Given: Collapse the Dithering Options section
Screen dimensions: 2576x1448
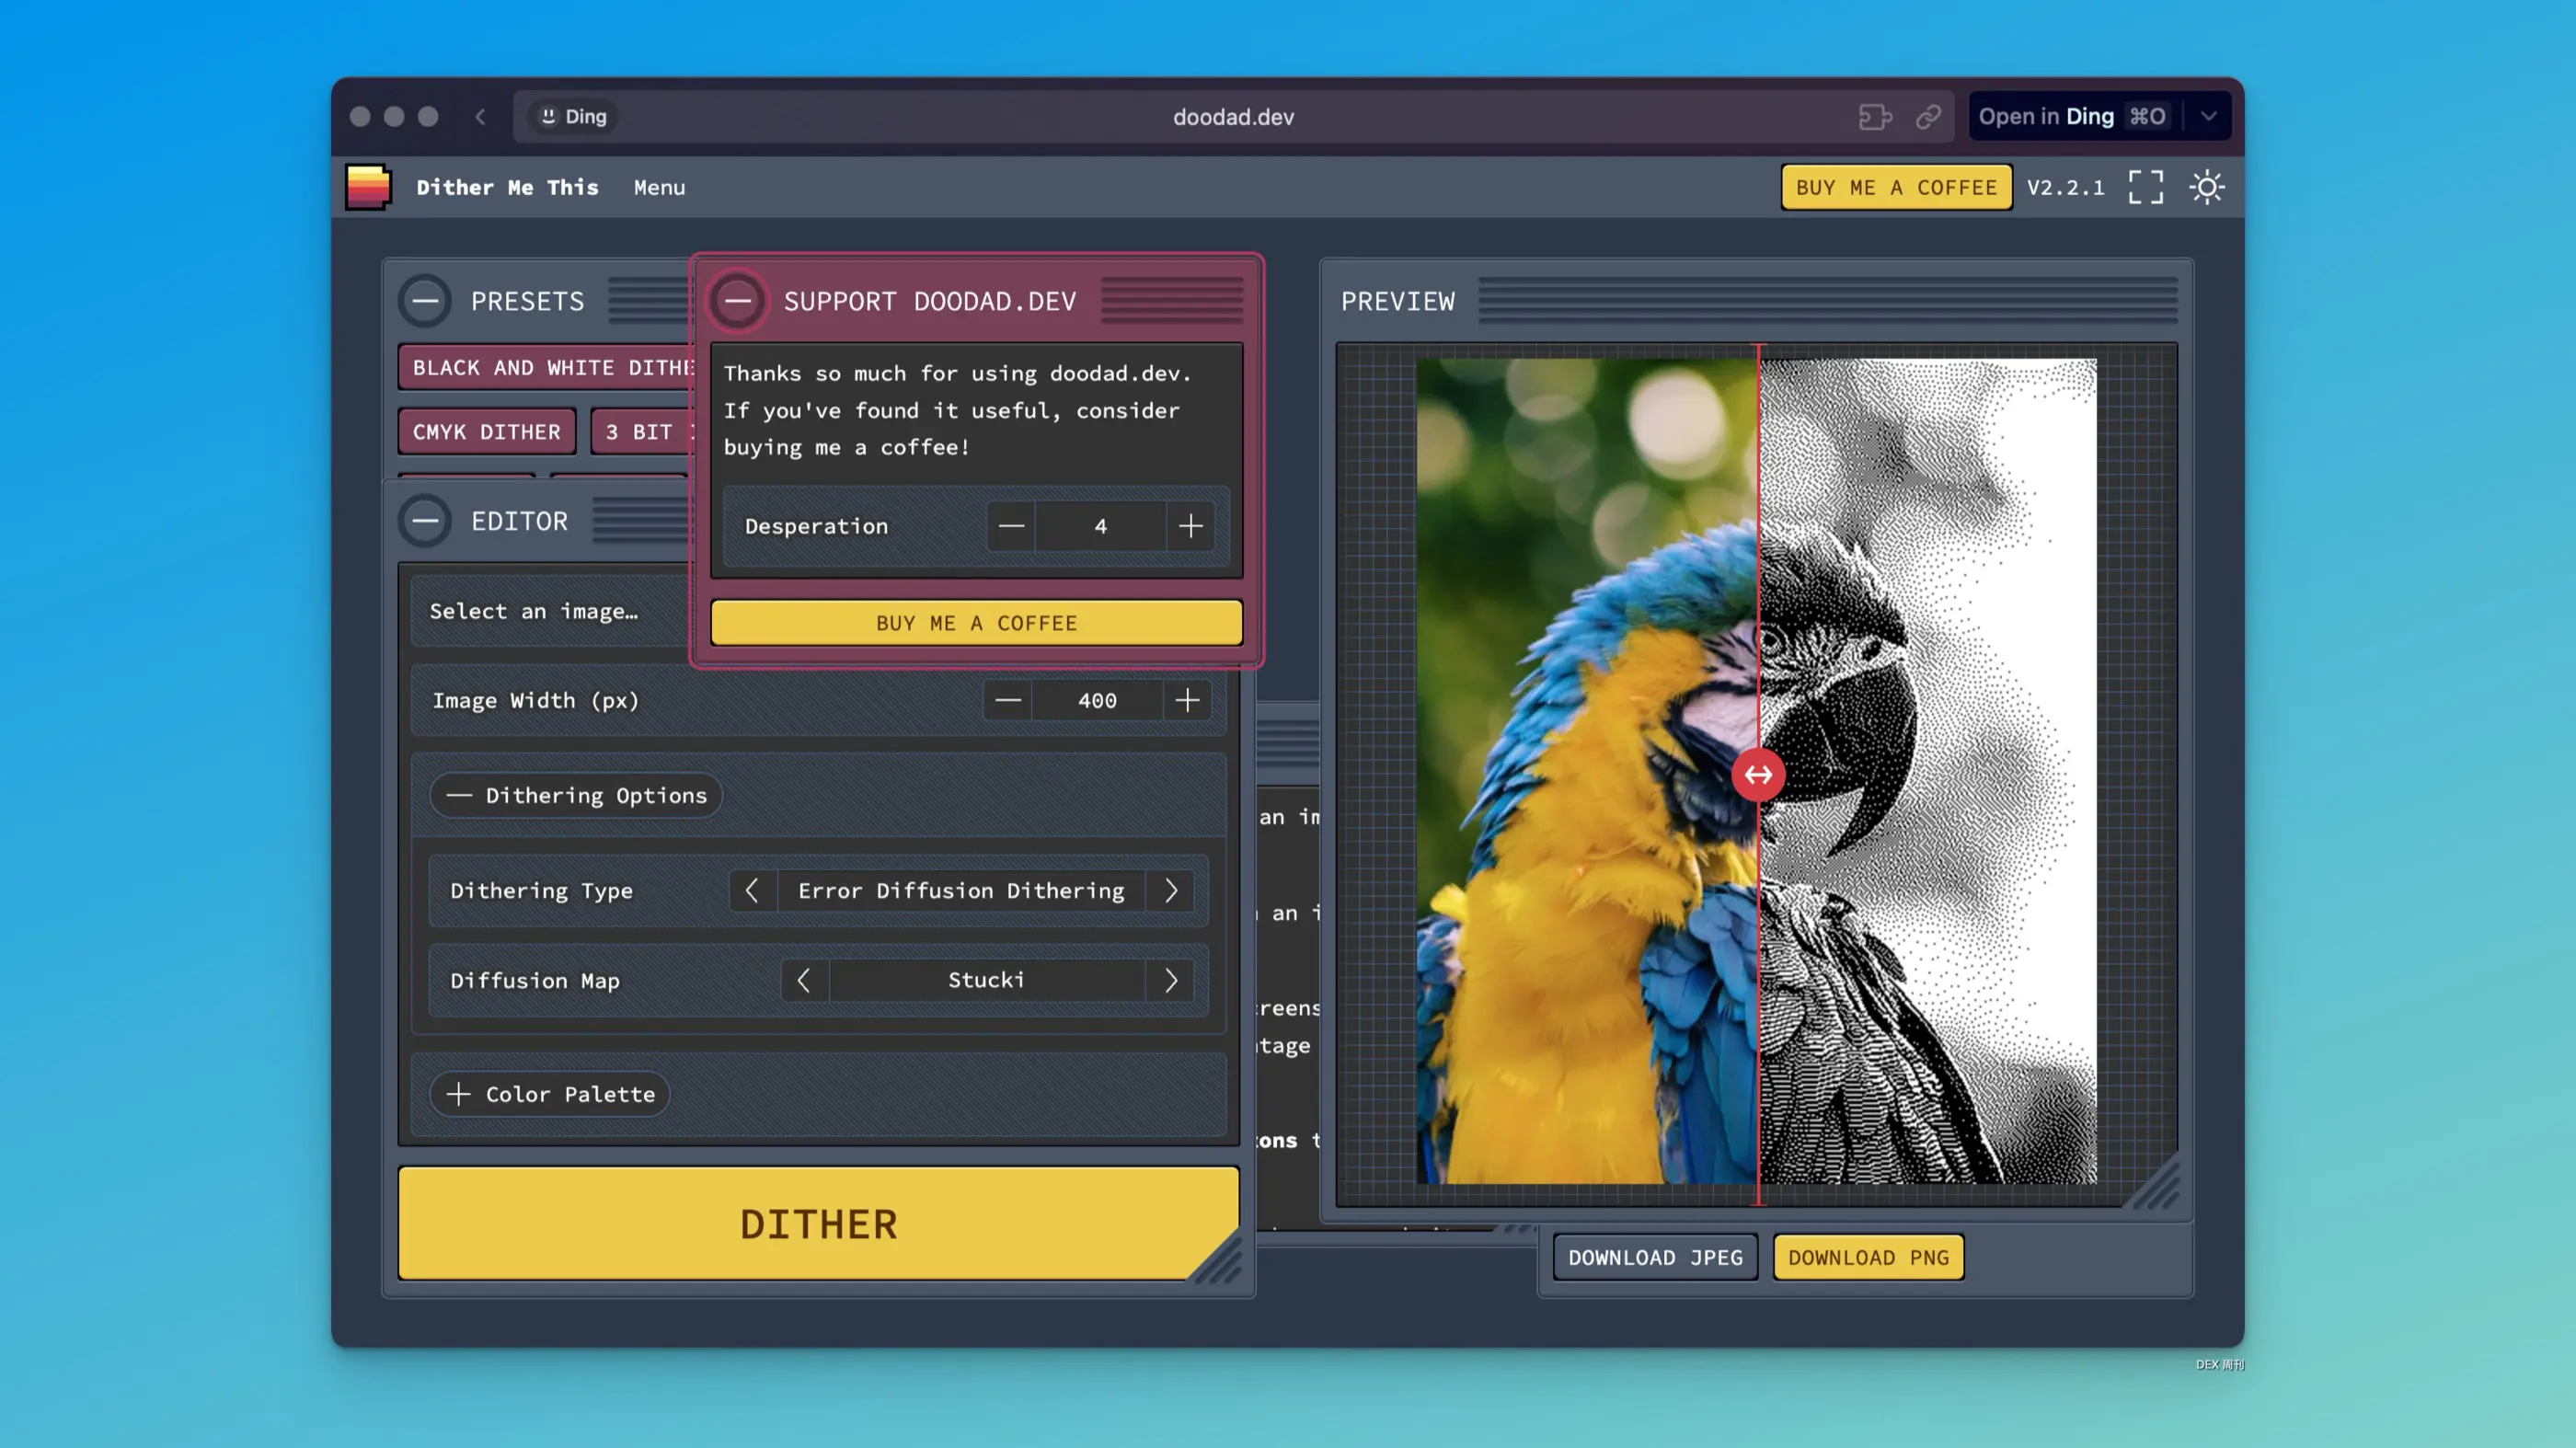Looking at the screenshot, I should tap(576, 795).
